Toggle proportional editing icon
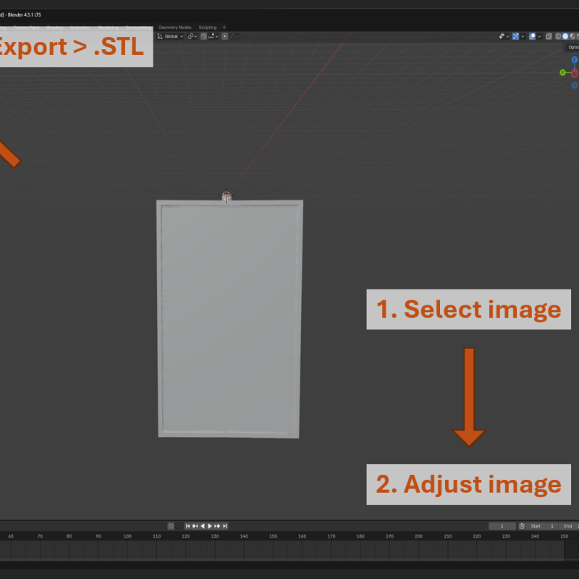 (224, 36)
